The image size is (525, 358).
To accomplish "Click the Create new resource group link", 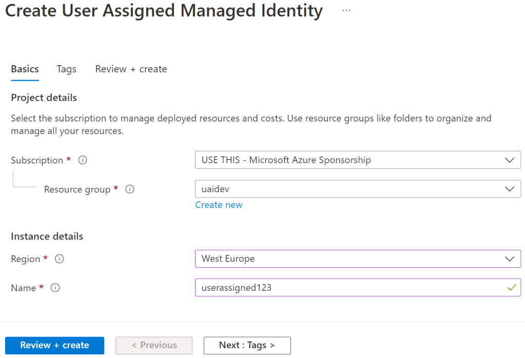I will coord(219,205).
